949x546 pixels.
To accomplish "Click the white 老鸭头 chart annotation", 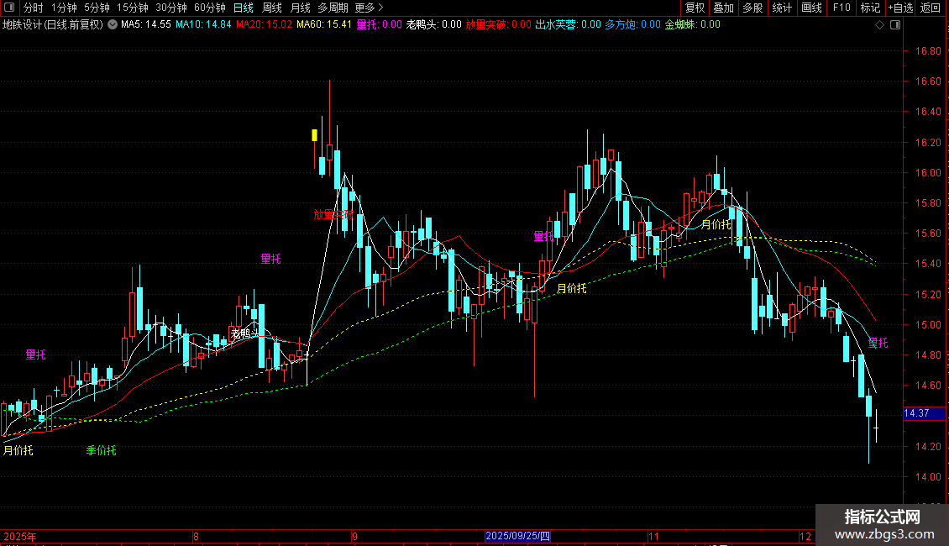I will coord(245,333).
